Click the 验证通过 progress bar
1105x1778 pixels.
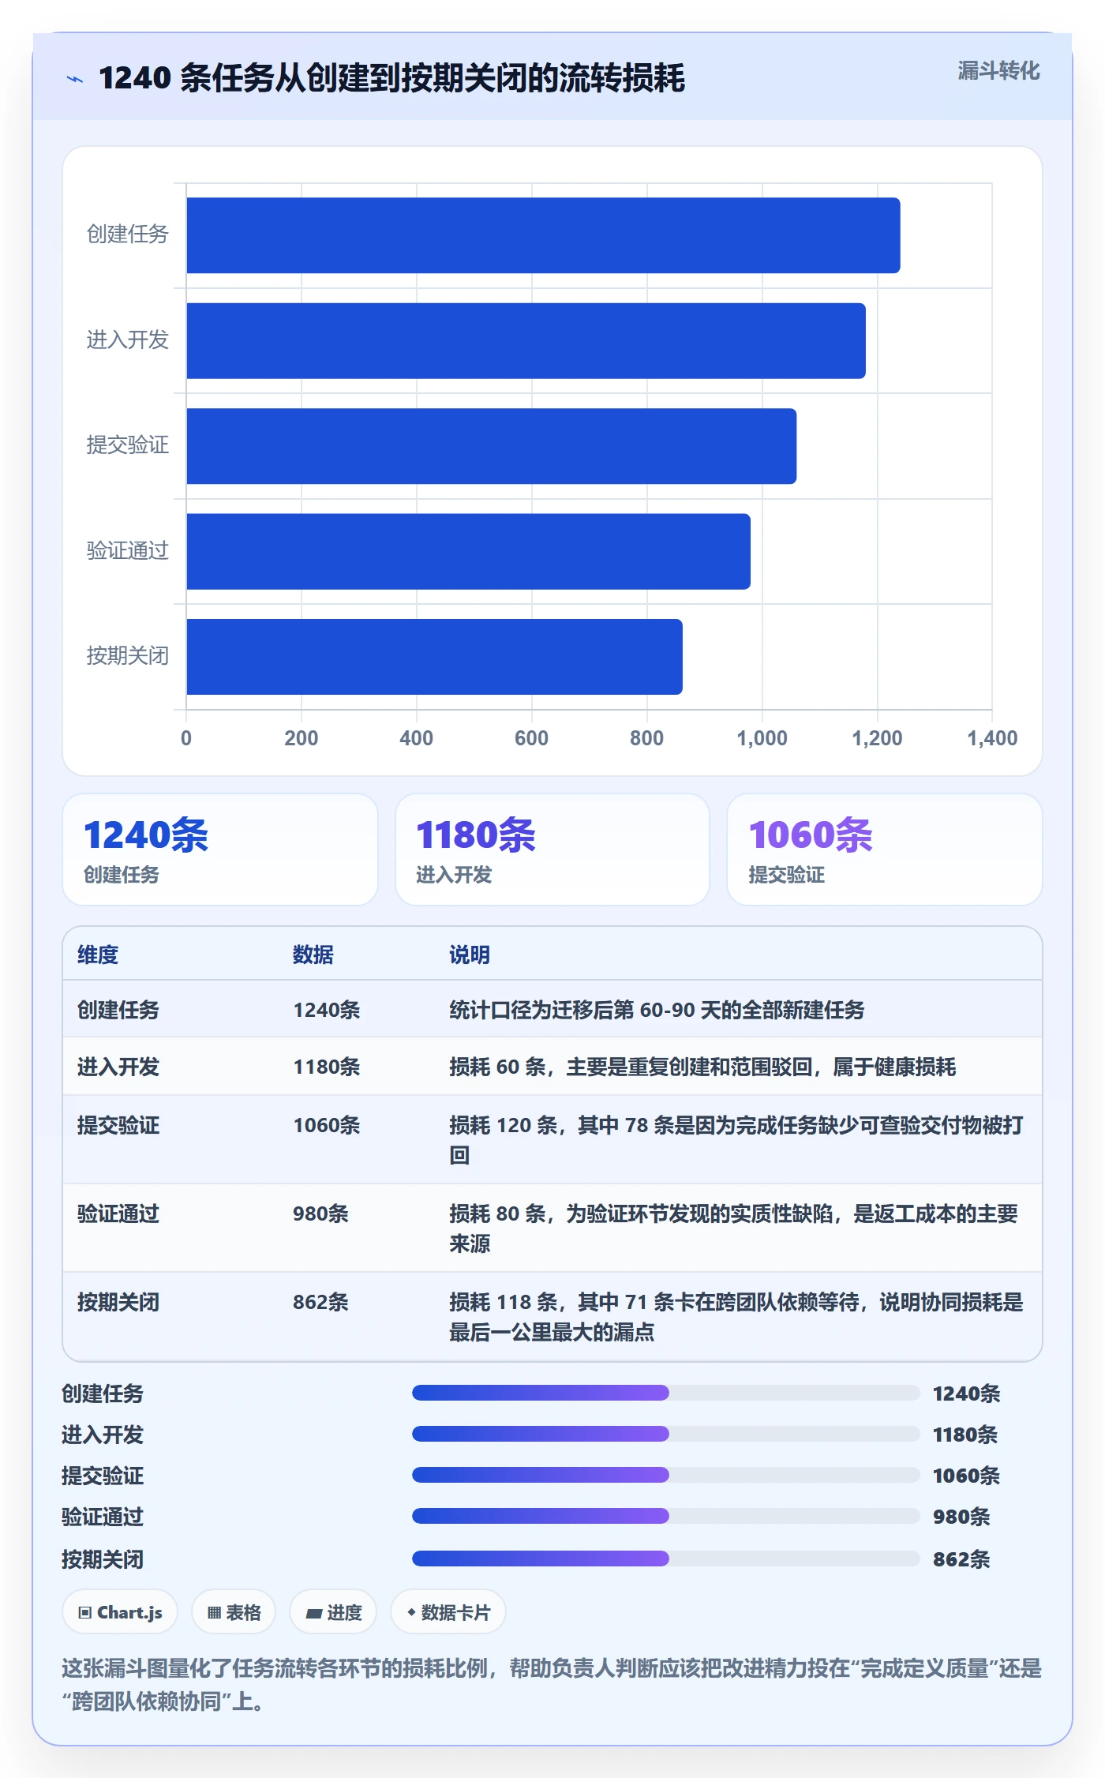[x=666, y=1516]
